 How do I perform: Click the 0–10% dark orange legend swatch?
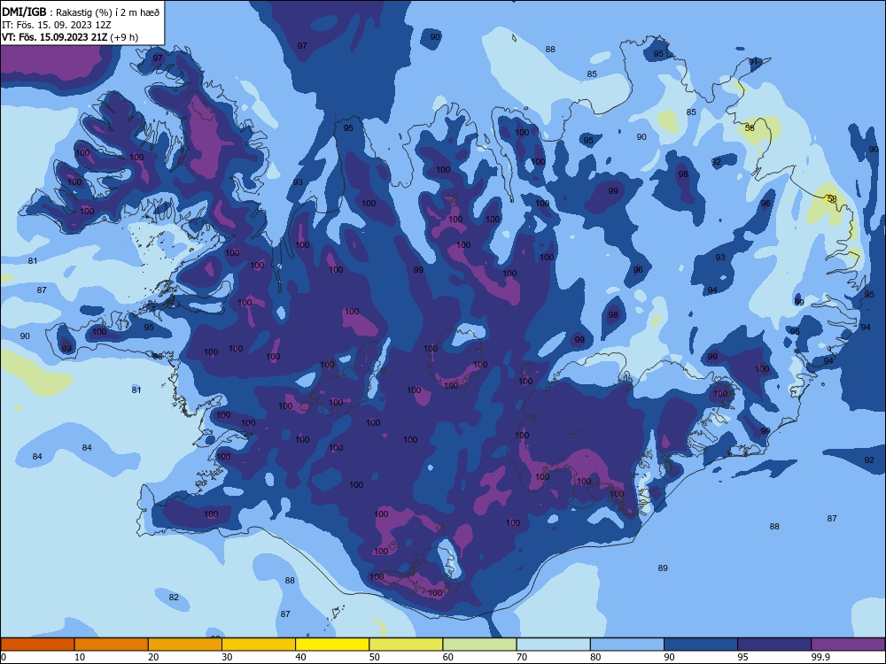[x=37, y=645]
